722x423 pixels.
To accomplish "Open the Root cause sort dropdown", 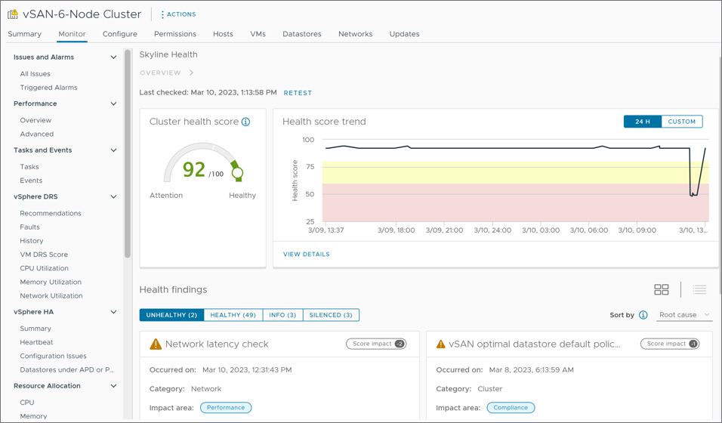I will [x=684, y=315].
